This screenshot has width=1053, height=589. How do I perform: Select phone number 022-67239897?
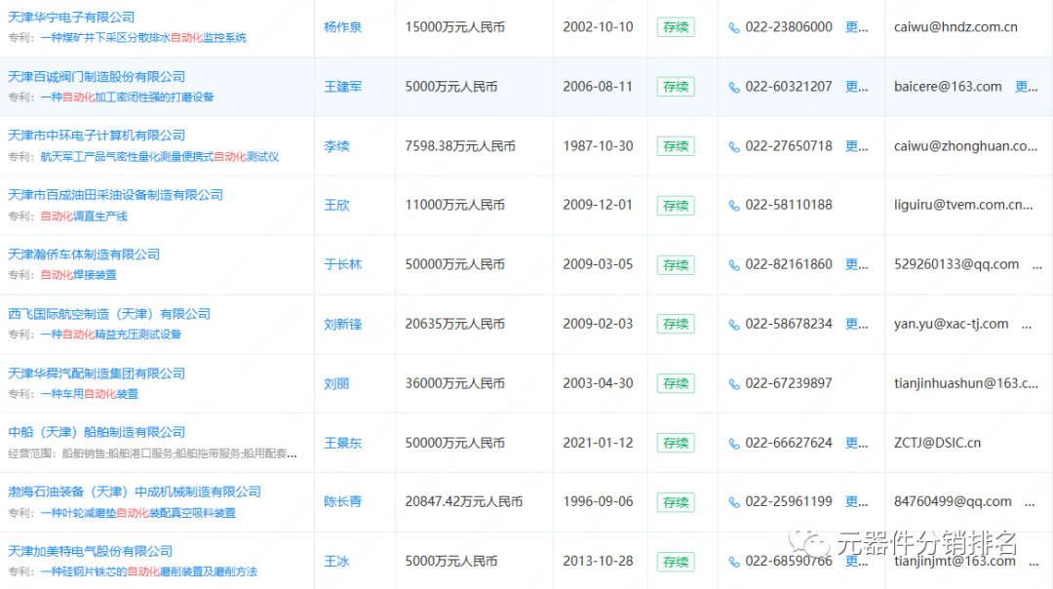pyautogui.click(x=789, y=383)
